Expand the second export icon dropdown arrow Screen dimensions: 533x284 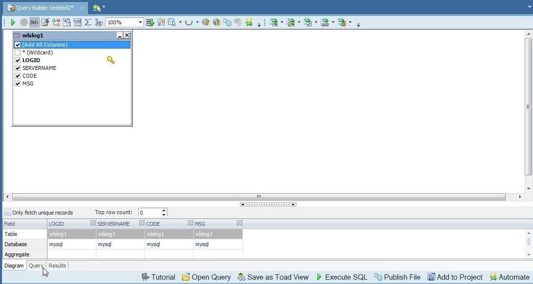click(x=299, y=22)
